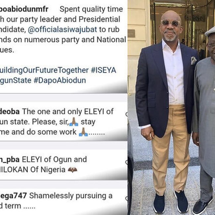Select the 'Spent quality time' caption text
Screen dimensions: 215x215
(x=91, y=9)
